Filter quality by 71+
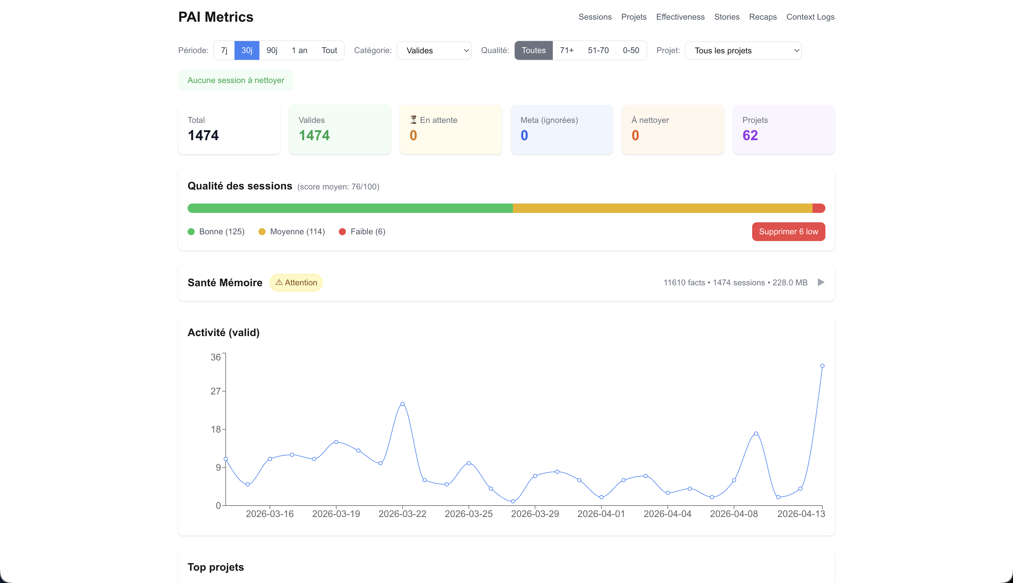This screenshot has height=583, width=1013. coord(567,50)
